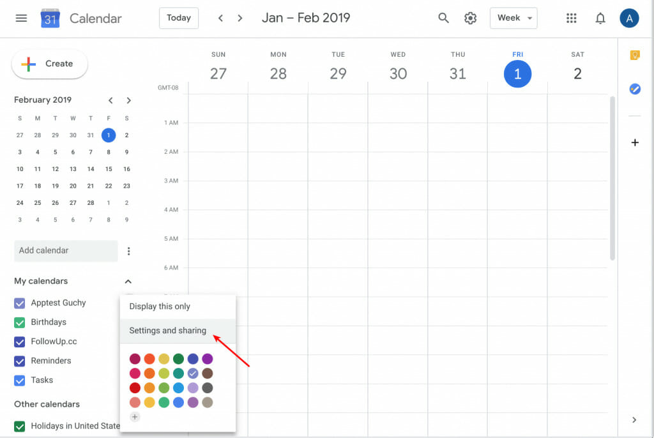Screen dimensions: 654x438
Task: Uncheck the Birthdays calendar
Action: pyautogui.click(x=19, y=322)
